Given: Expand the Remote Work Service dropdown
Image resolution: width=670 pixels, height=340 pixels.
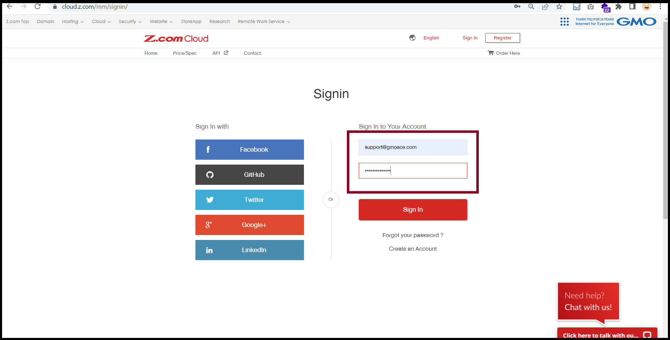Looking at the screenshot, I should (264, 22).
